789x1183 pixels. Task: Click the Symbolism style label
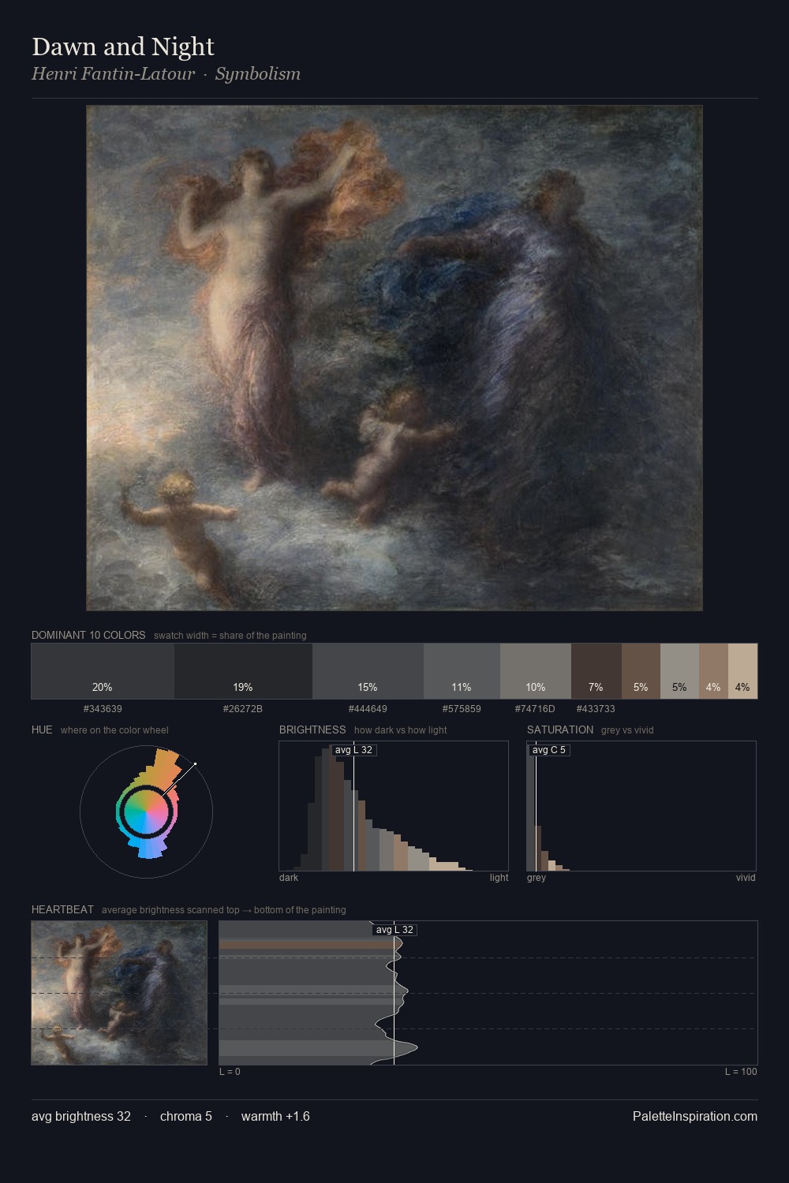coord(258,73)
